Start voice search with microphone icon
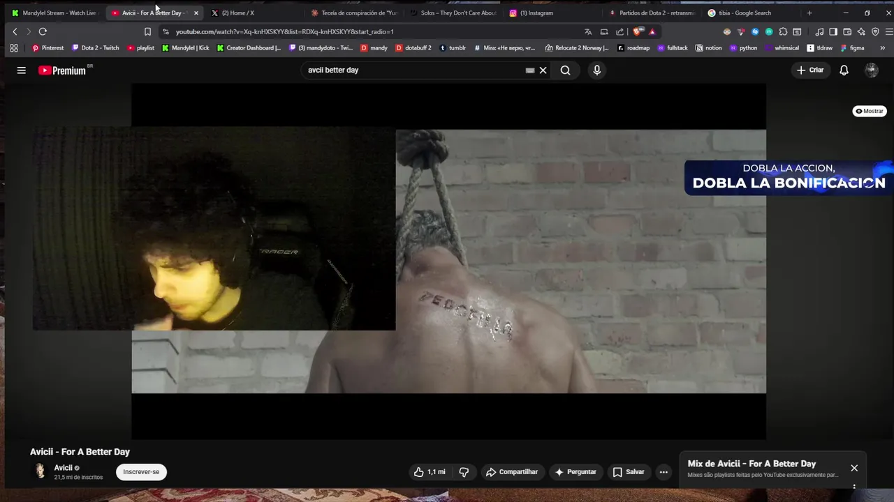Screen dimensions: 894x502 (596, 70)
